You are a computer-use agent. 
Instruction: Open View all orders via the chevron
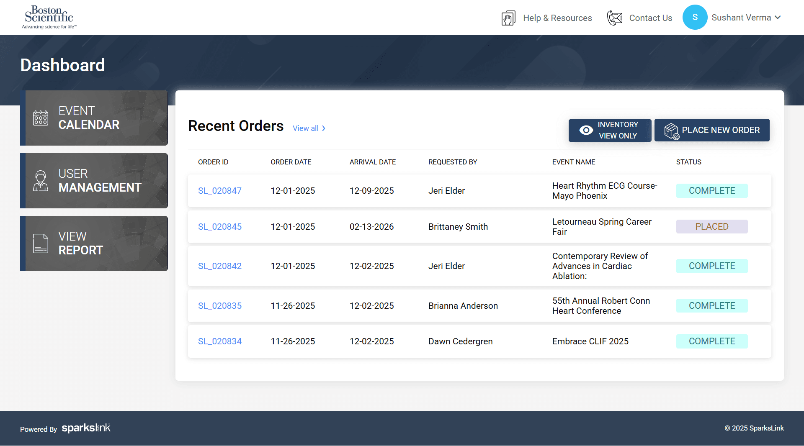coord(323,128)
